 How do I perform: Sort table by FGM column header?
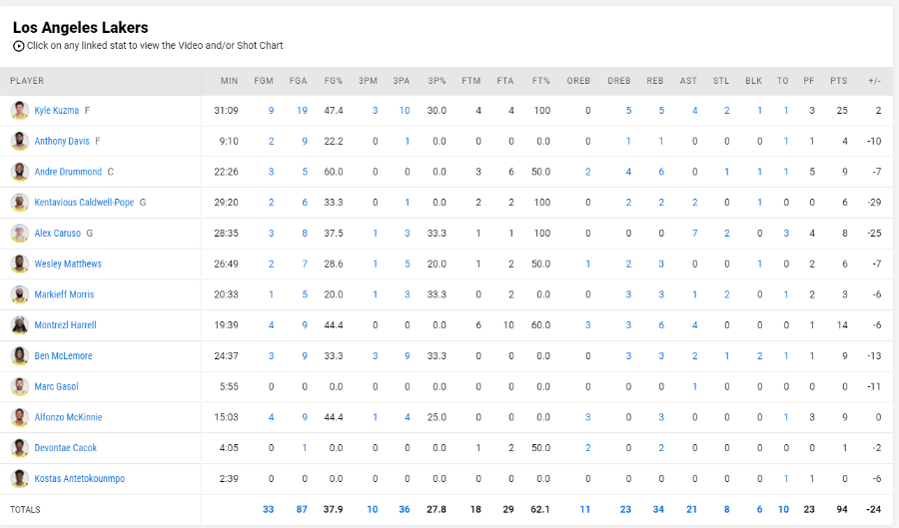coord(264,81)
